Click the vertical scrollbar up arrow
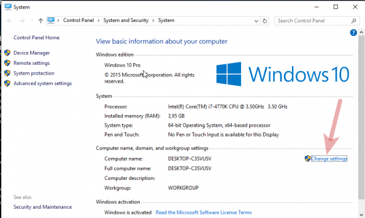The height and width of the screenshot is (218, 365). coord(361,32)
